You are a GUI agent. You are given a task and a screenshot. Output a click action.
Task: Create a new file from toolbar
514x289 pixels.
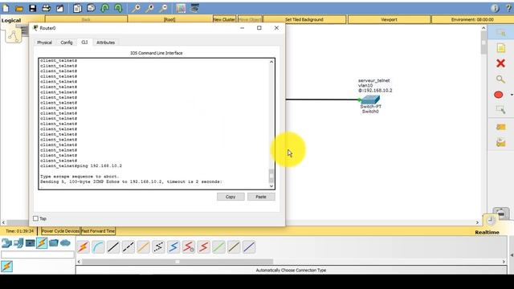(x=6, y=8)
